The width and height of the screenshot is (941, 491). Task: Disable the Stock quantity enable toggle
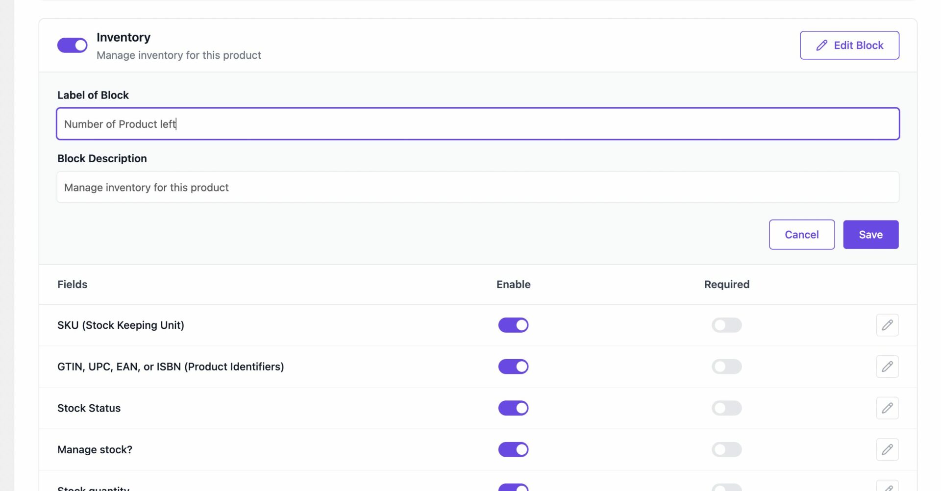point(513,487)
